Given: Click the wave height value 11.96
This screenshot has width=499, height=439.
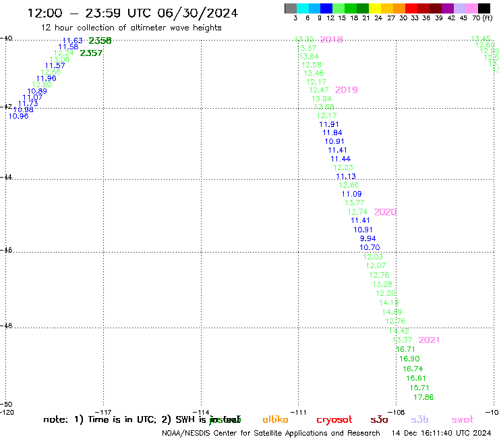Looking at the screenshot, I should pos(47,78).
